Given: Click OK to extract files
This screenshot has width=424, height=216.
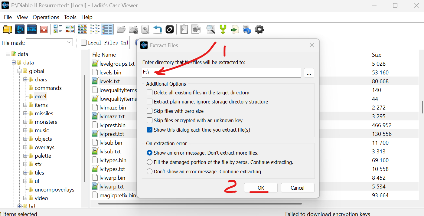Looking at the screenshot, I should [261, 188].
